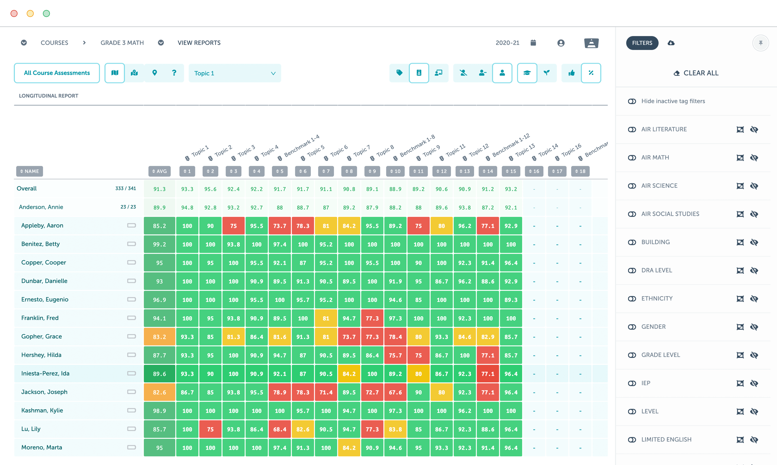Open the question mark help icon
Viewport: 777px width, 465px height.
174,73
